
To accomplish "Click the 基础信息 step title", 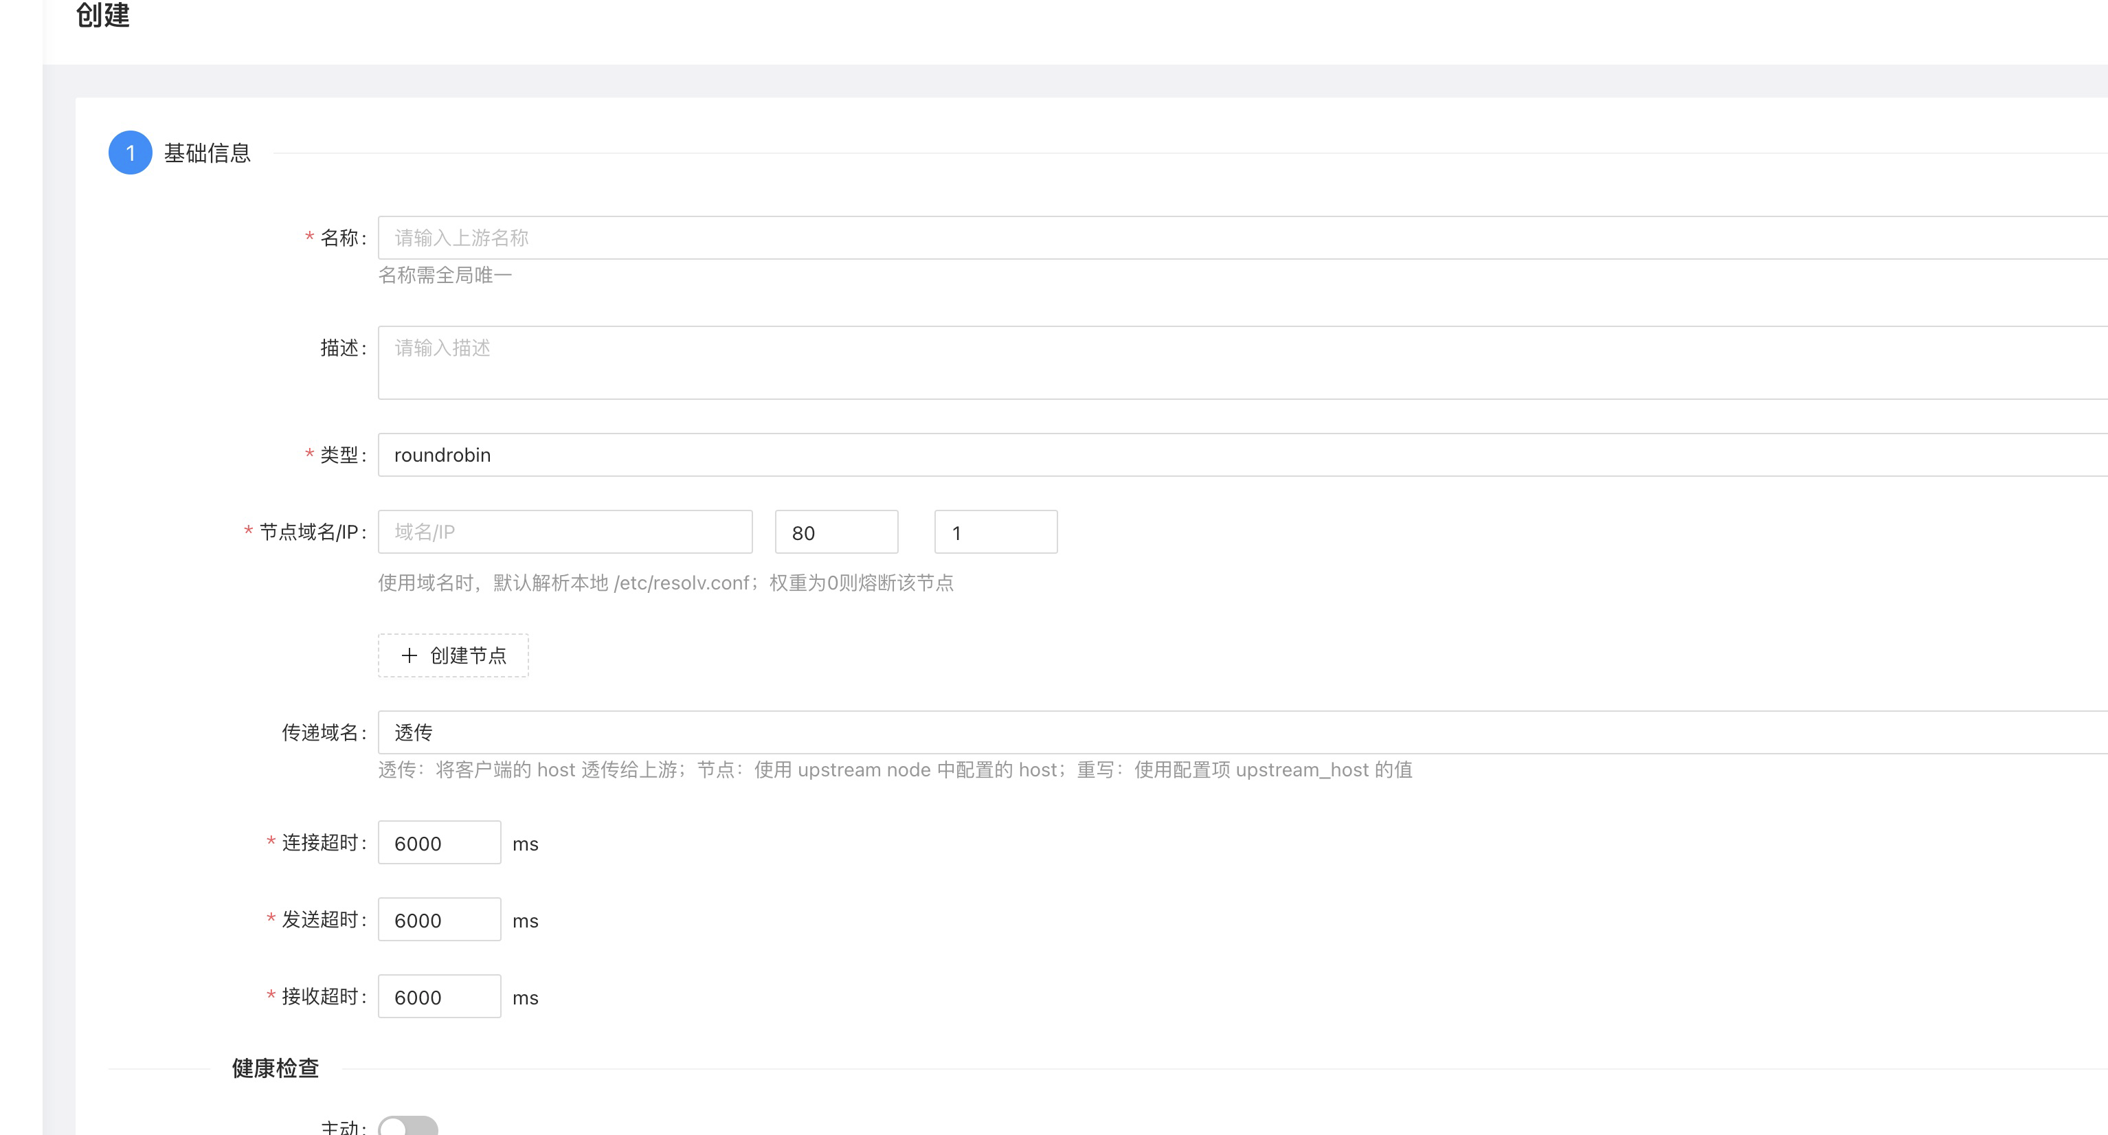I will (x=207, y=153).
